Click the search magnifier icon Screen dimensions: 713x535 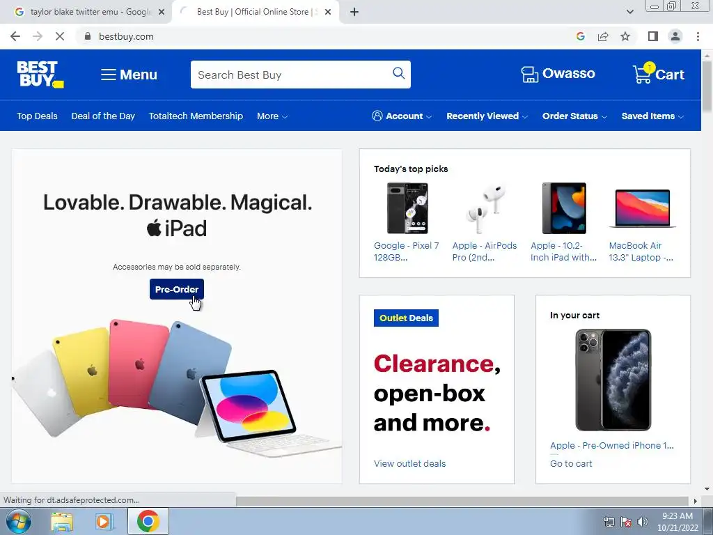point(398,73)
